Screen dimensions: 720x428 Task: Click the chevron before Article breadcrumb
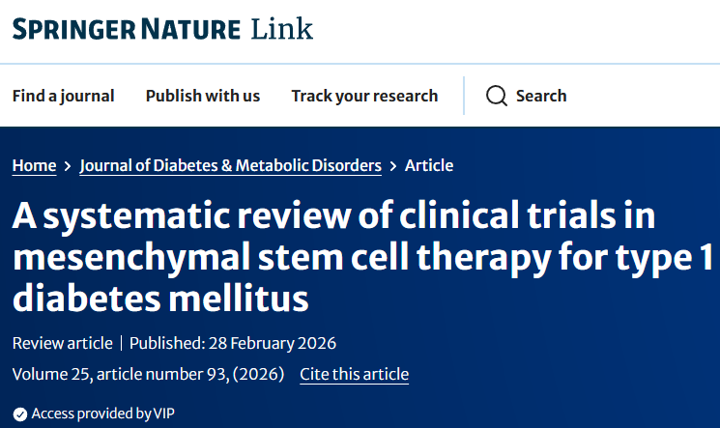point(393,166)
